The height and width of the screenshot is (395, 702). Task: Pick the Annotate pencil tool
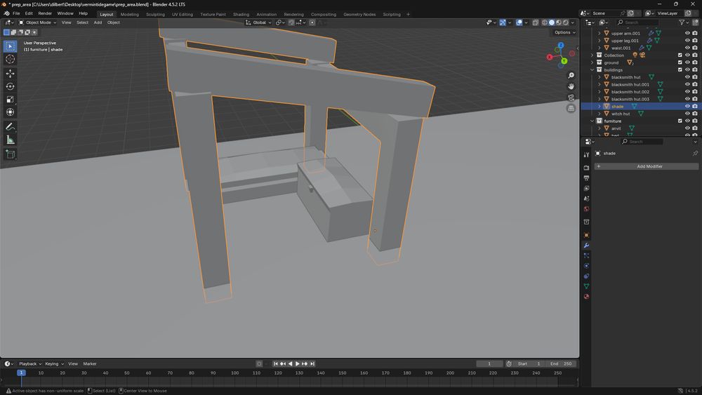[10, 127]
